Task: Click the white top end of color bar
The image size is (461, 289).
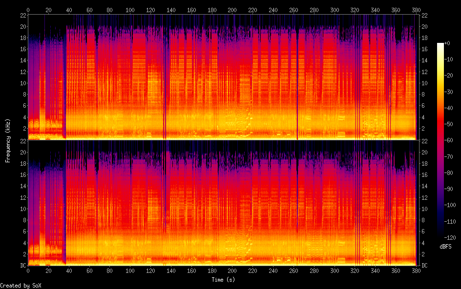Action: pos(440,44)
